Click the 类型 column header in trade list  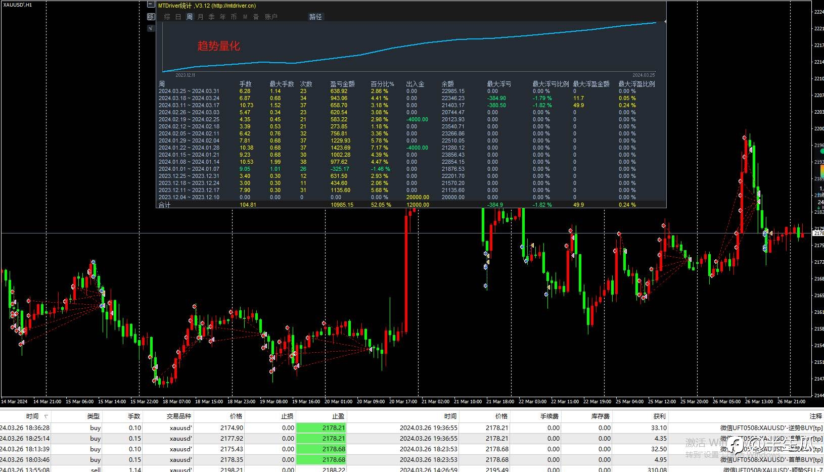tap(93, 416)
